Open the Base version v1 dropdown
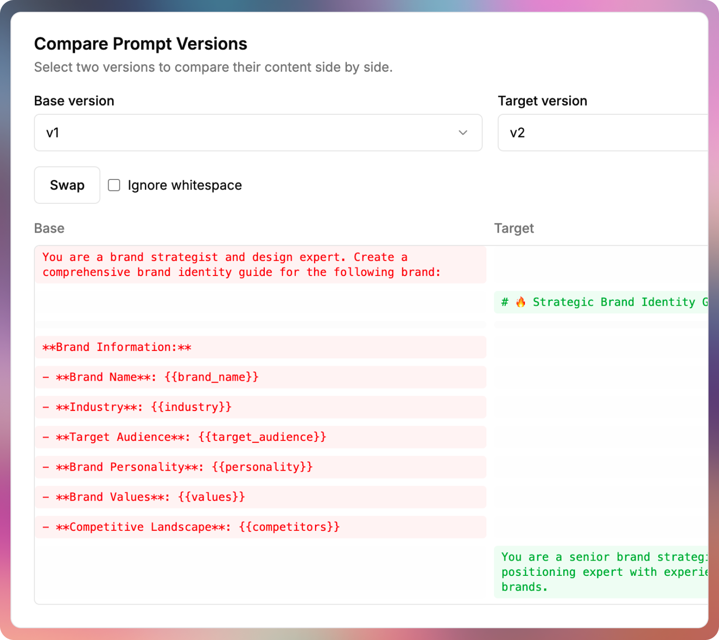The image size is (719, 640). (257, 133)
